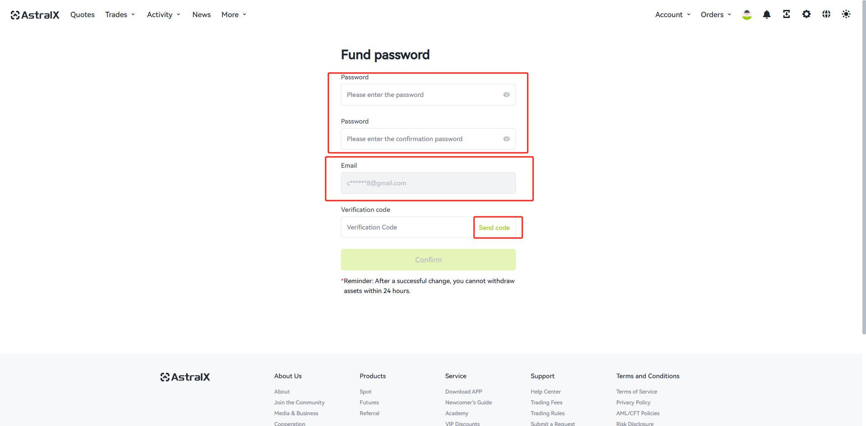This screenshot has height=426, width=866.
Task: Click the Verification Code input field
Action: pos(406,227)
